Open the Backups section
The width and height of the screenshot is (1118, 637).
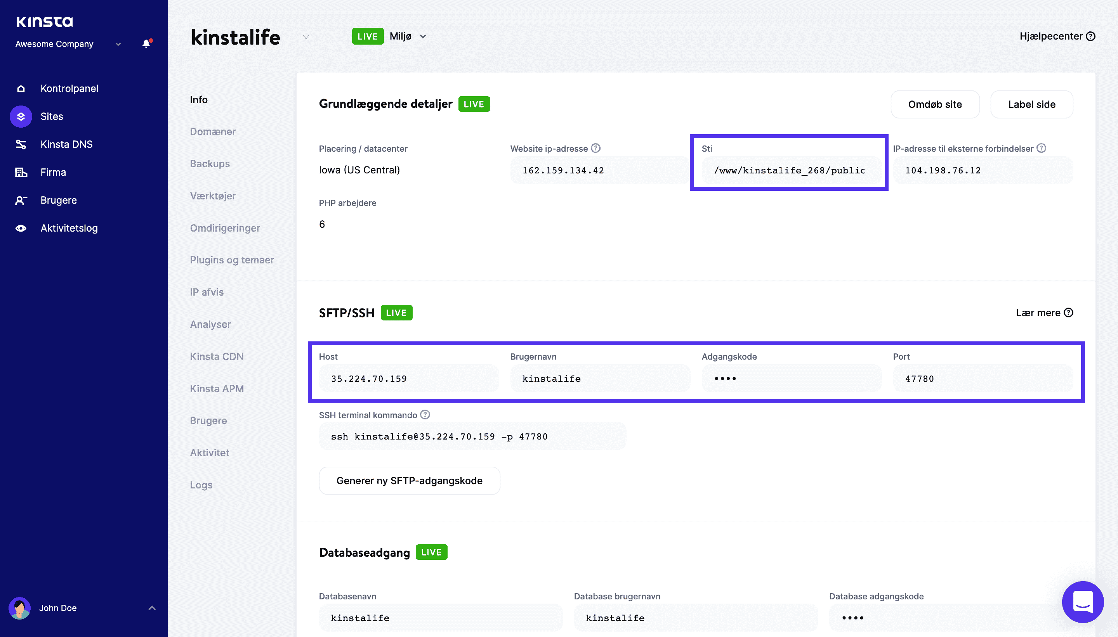pyautogui.click(x=210, y=163)
